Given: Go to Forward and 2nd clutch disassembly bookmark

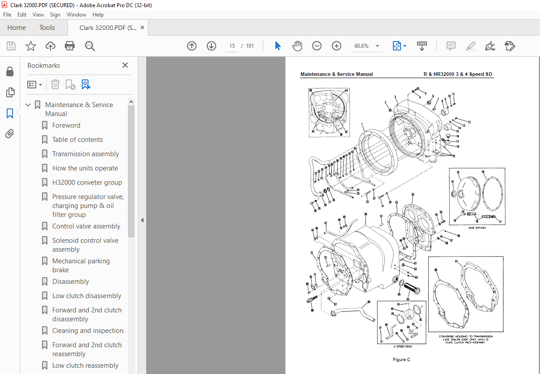Looking at the screenshot, I should tap(87, 315).
